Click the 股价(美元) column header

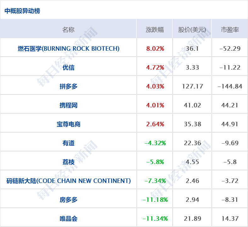click(192, 30)
